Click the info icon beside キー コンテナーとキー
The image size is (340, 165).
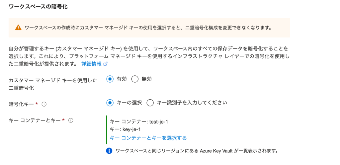pyautogui.click(x=70, y=121)
